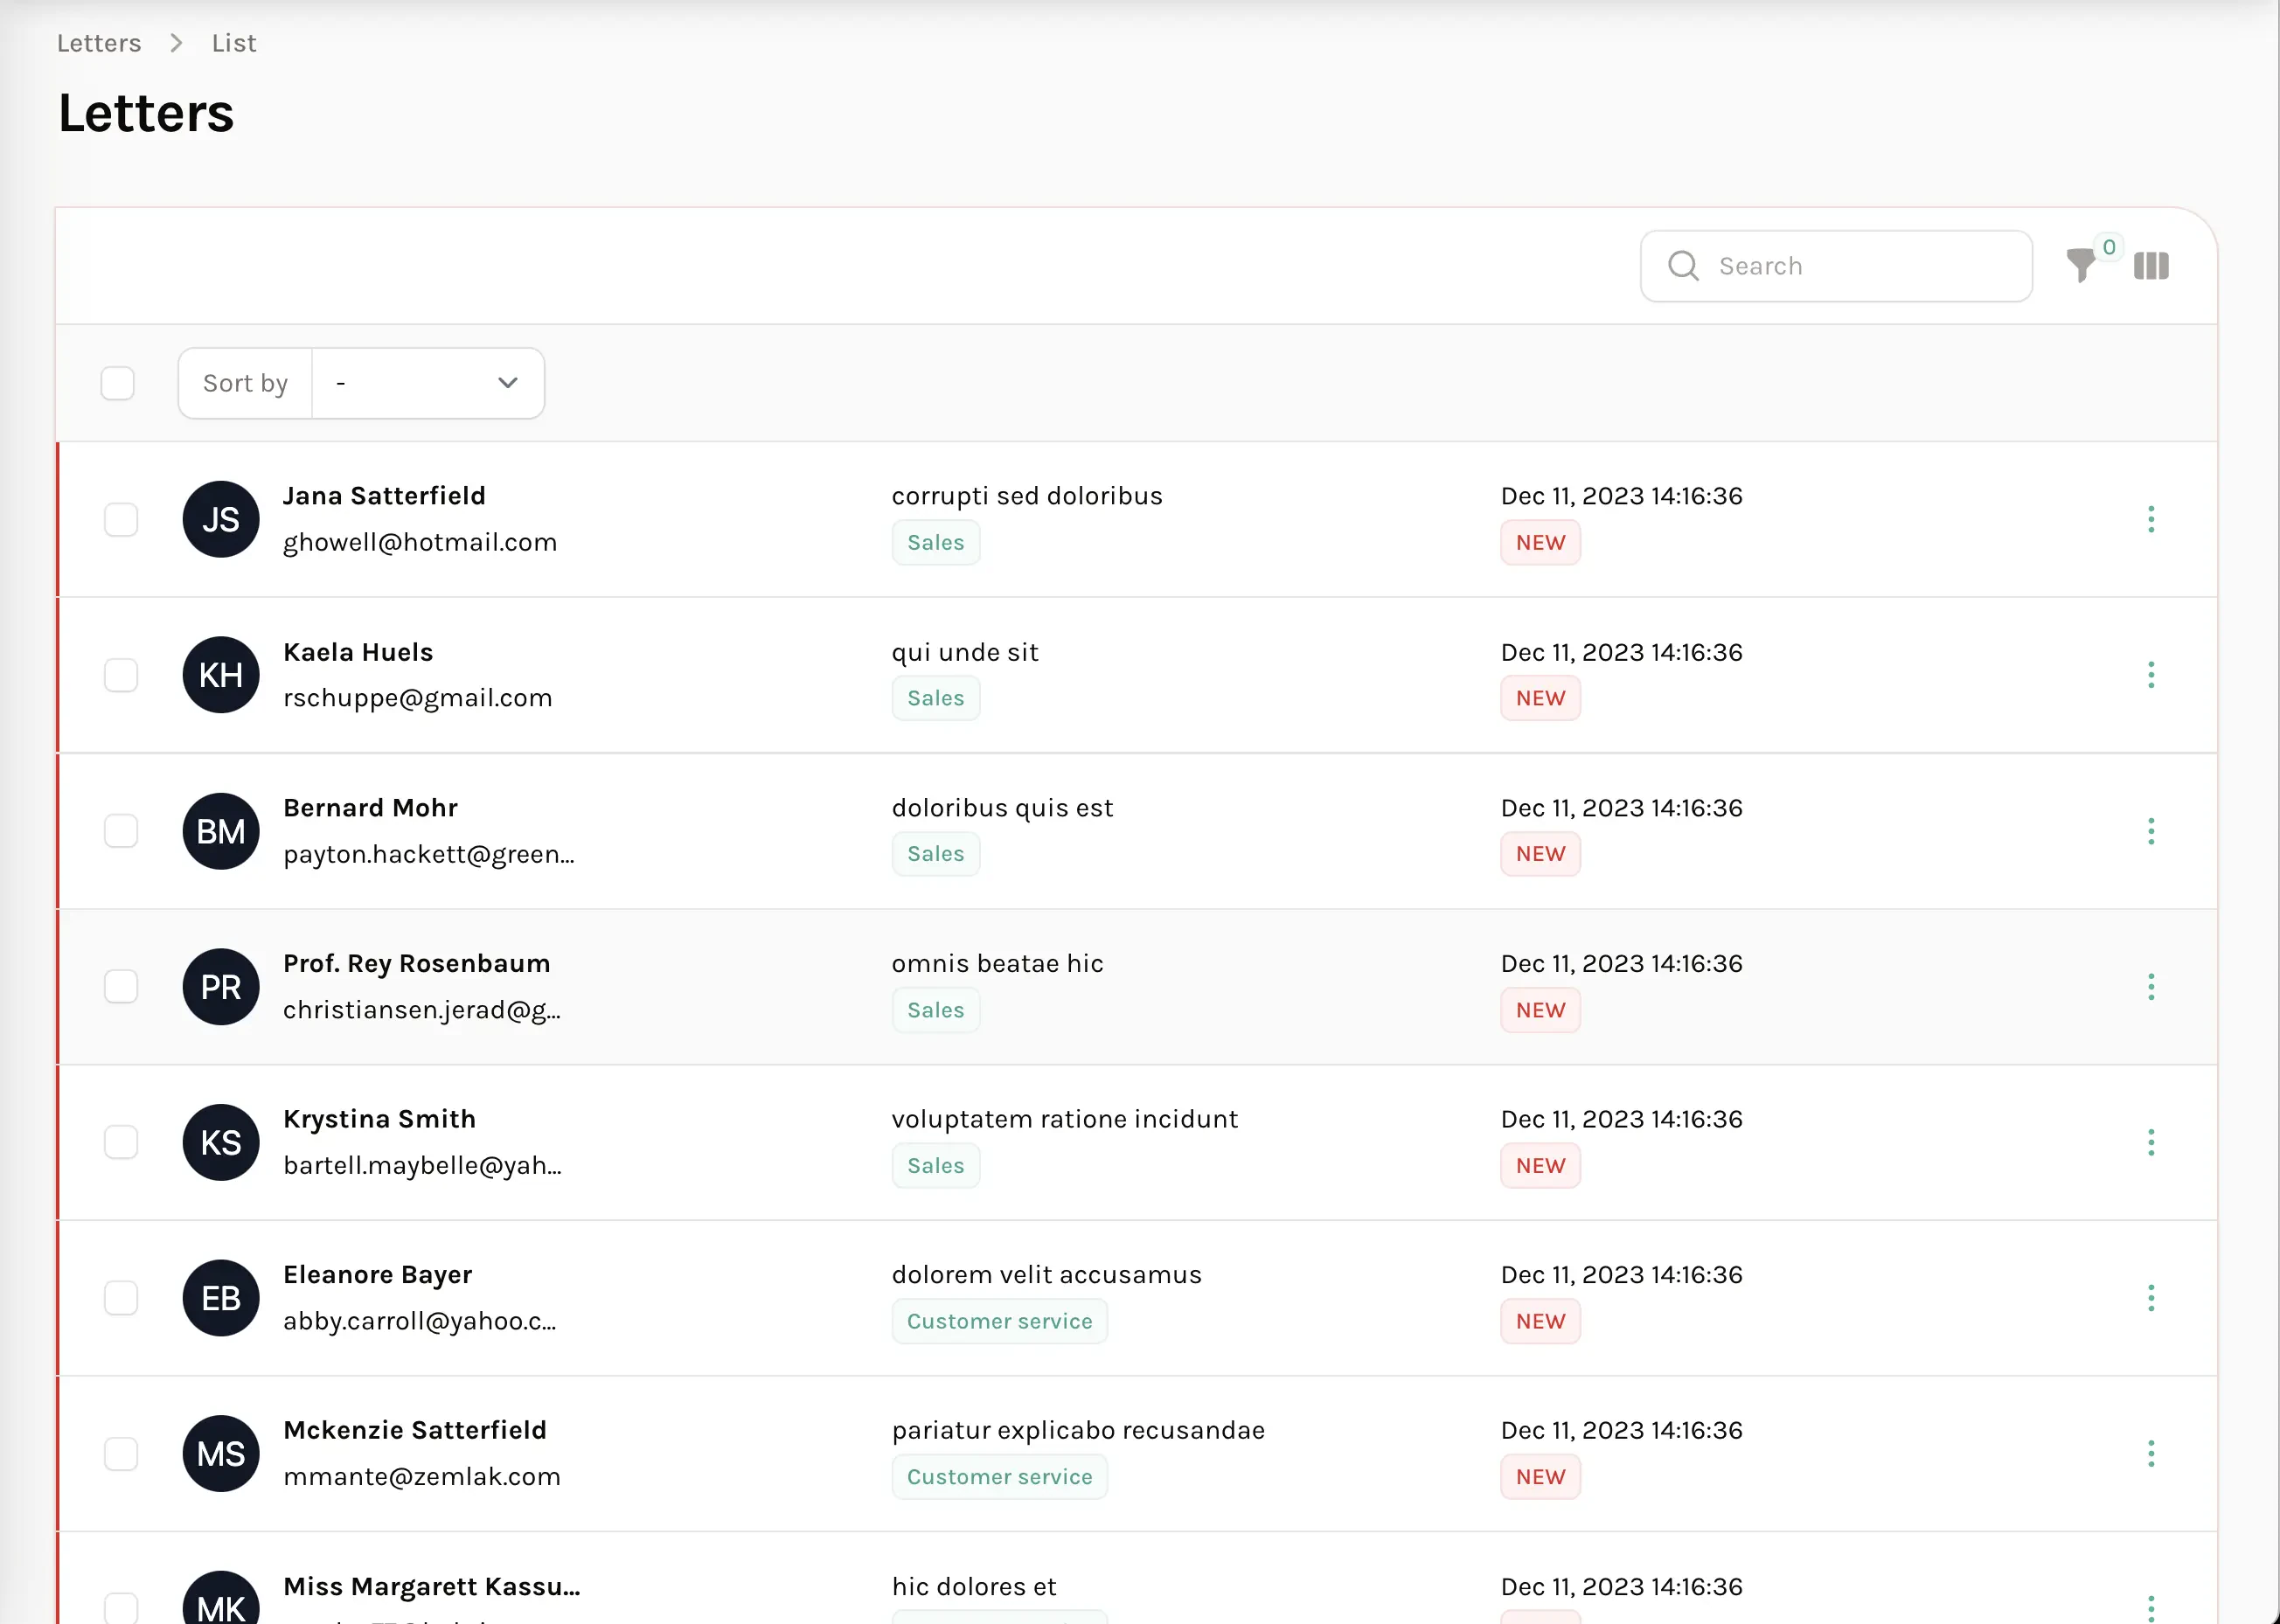Toggle the checkbox for Bernard Mohr row
The height and width of the screenshot is (1624, 2280).
[120, 829]
